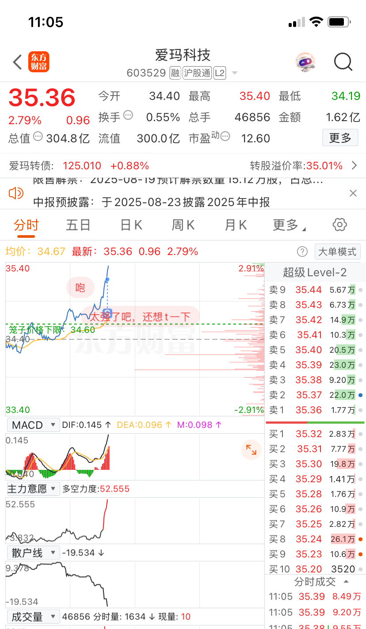Dismiss the announcement banner with X

(x=353, y=193)
